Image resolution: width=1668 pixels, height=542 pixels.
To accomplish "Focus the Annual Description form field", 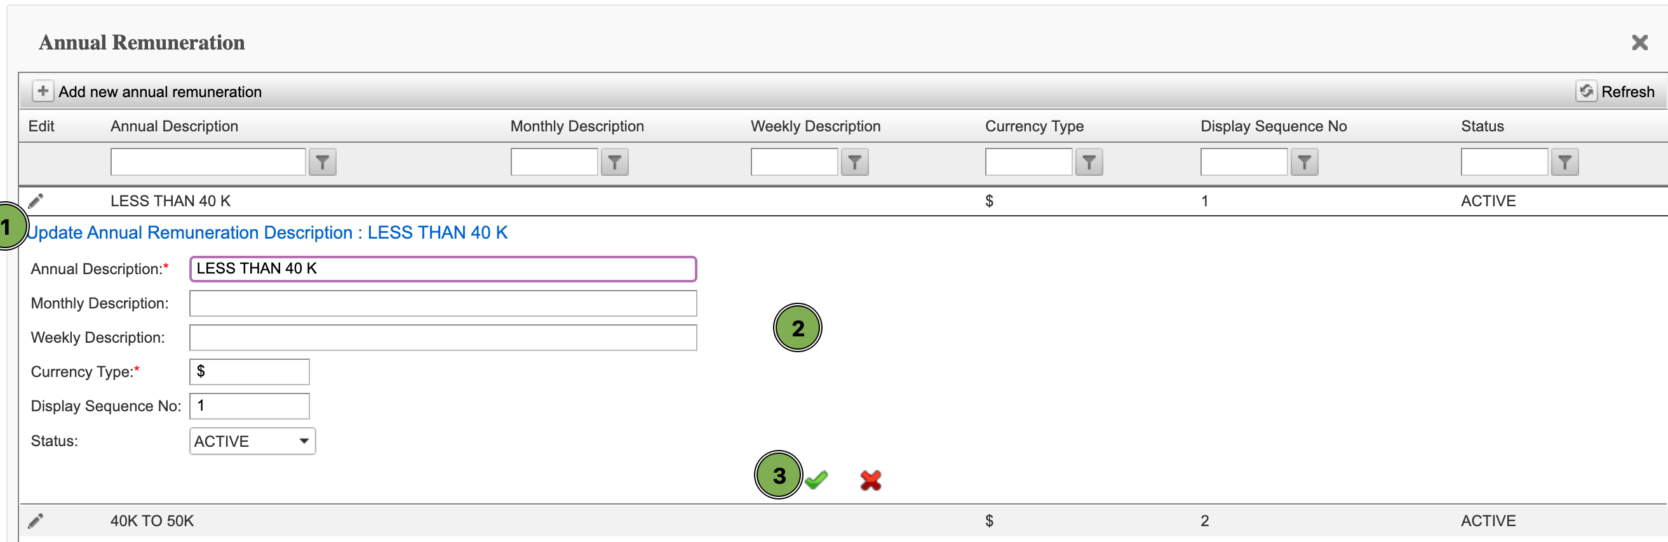I will (x=443, y=269).
